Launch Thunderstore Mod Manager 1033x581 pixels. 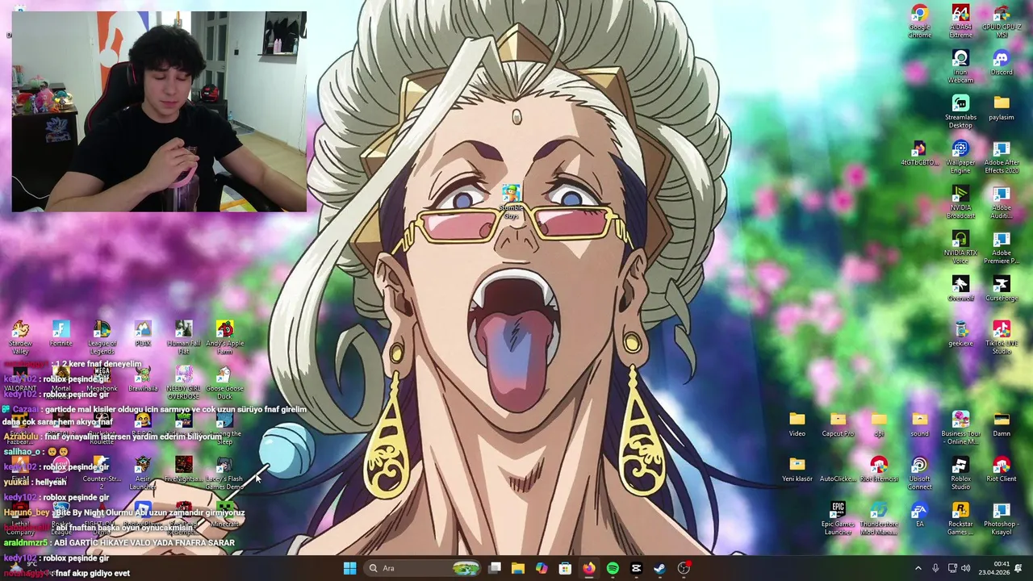(x=879, y=519)
